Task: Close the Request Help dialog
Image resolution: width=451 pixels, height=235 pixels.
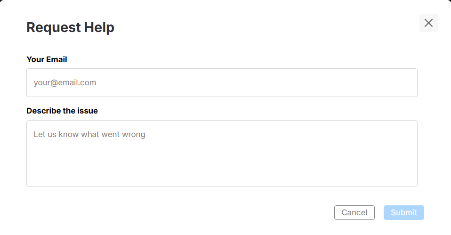Action: pyautogui.click(x=428, y=23)
